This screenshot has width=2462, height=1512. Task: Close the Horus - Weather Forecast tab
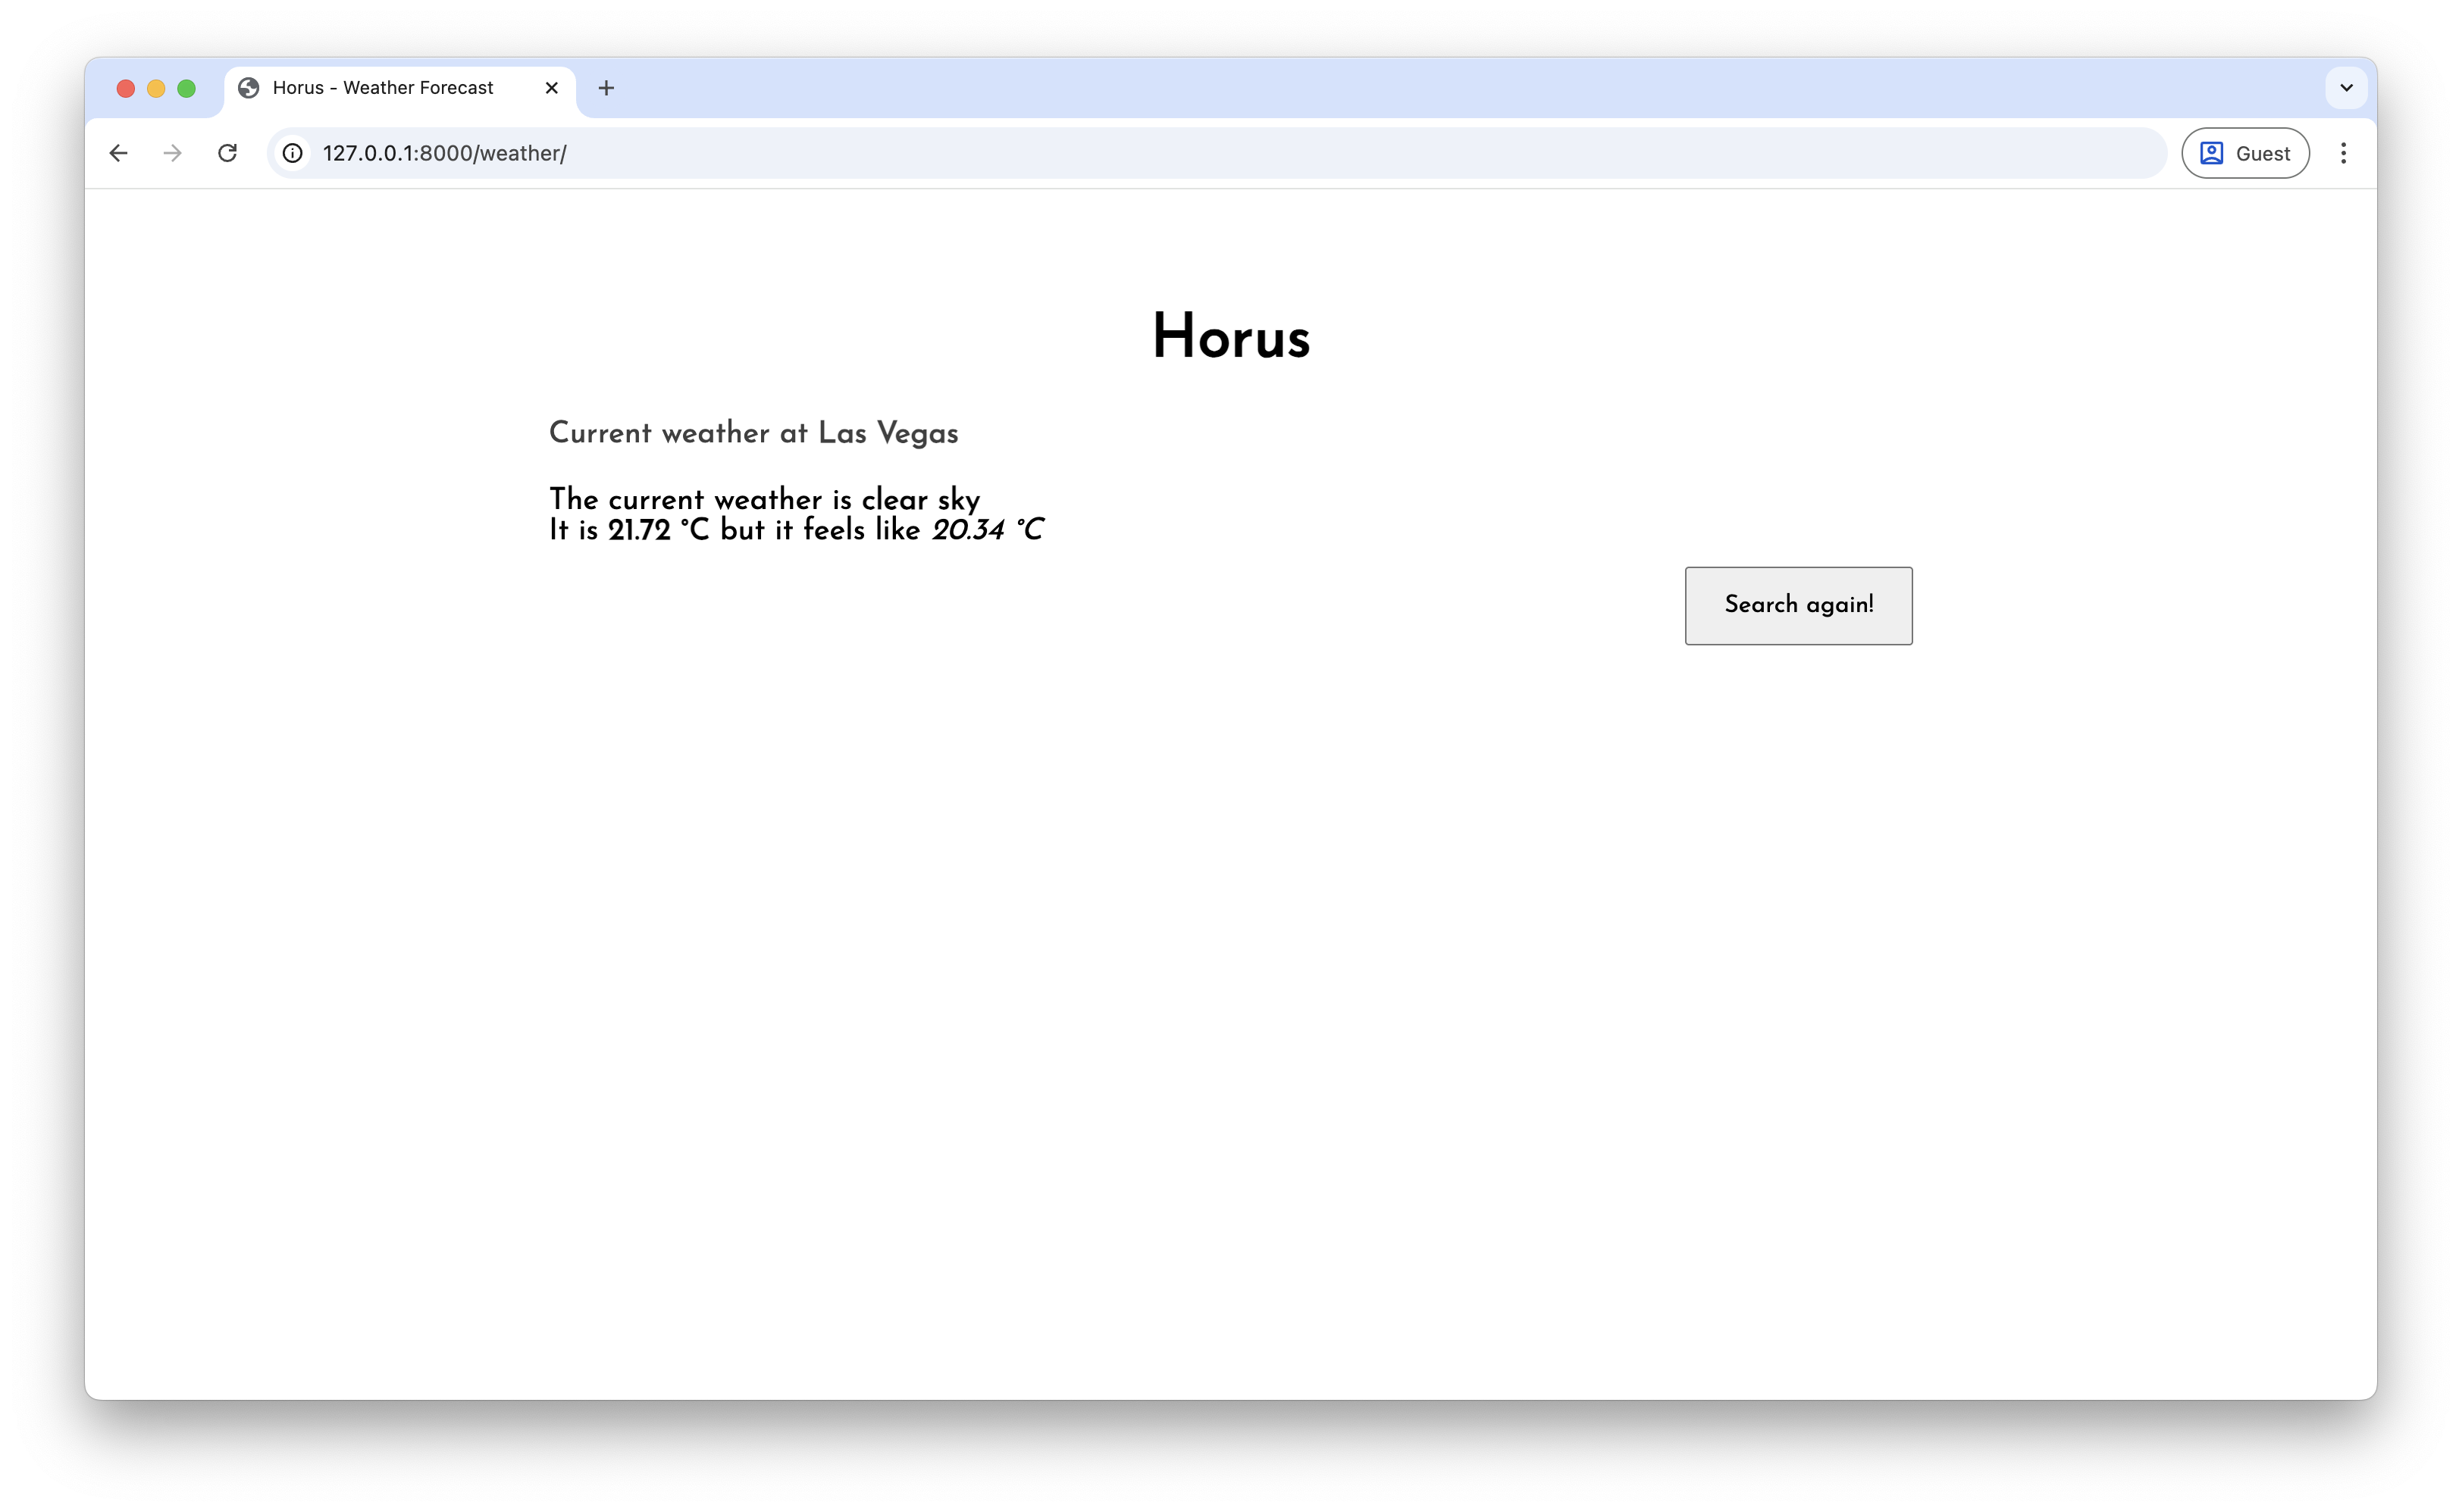551,88
